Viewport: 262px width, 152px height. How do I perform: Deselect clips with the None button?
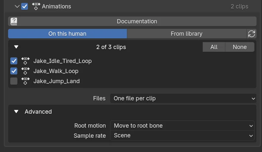point(240,47)
